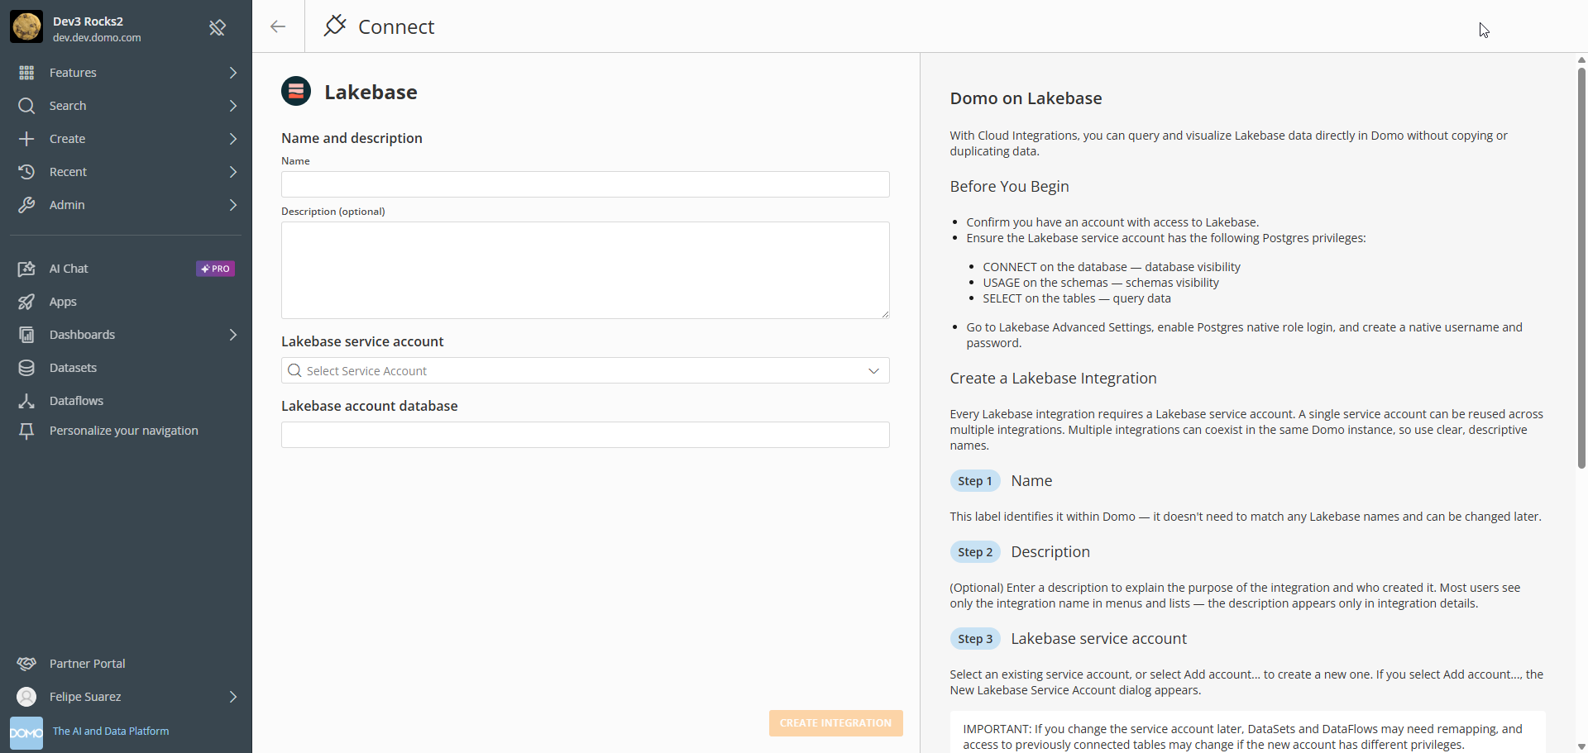
Task: Expand the Admin submenu chevron
Action: [x=232, y=205]
